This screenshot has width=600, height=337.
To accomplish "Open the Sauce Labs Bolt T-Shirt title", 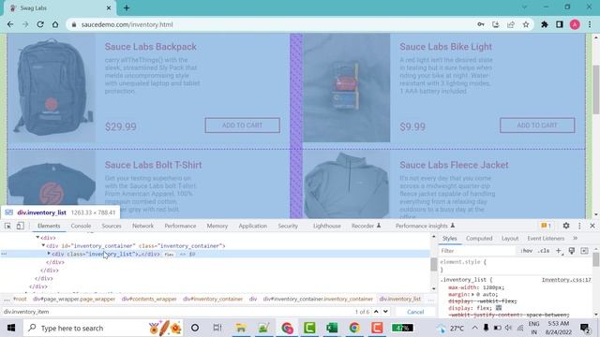I will pyautogui.click(x=153, y=165).
